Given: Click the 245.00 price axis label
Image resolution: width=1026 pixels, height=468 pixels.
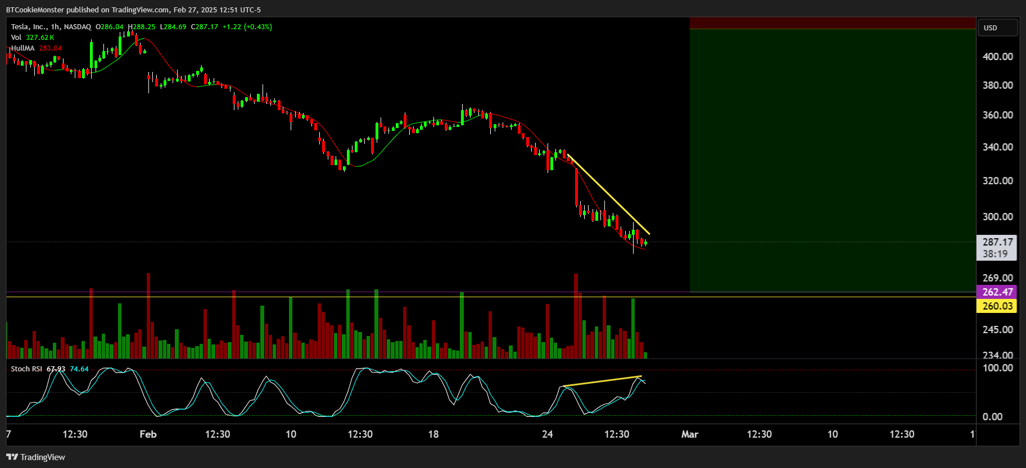Looking at the screenshot, I should click(997, 330).
